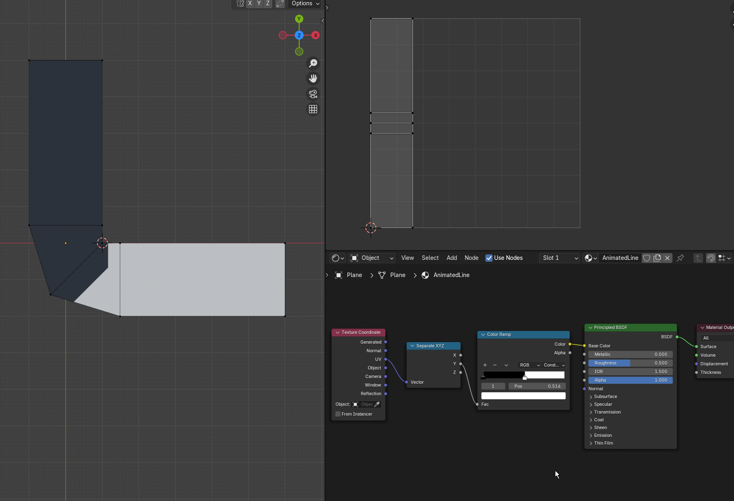The image size is (734, 501).
Task: Click the zoom viewport magnifier icon
Action: point(313,63)
